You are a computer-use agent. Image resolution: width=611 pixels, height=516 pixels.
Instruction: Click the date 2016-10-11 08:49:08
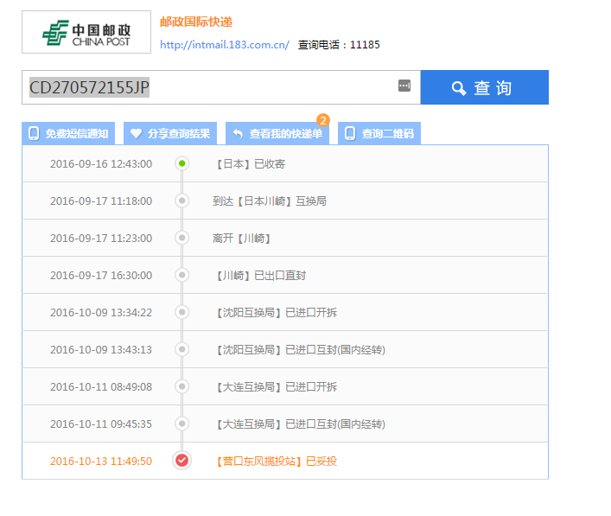tap(101, 387)
